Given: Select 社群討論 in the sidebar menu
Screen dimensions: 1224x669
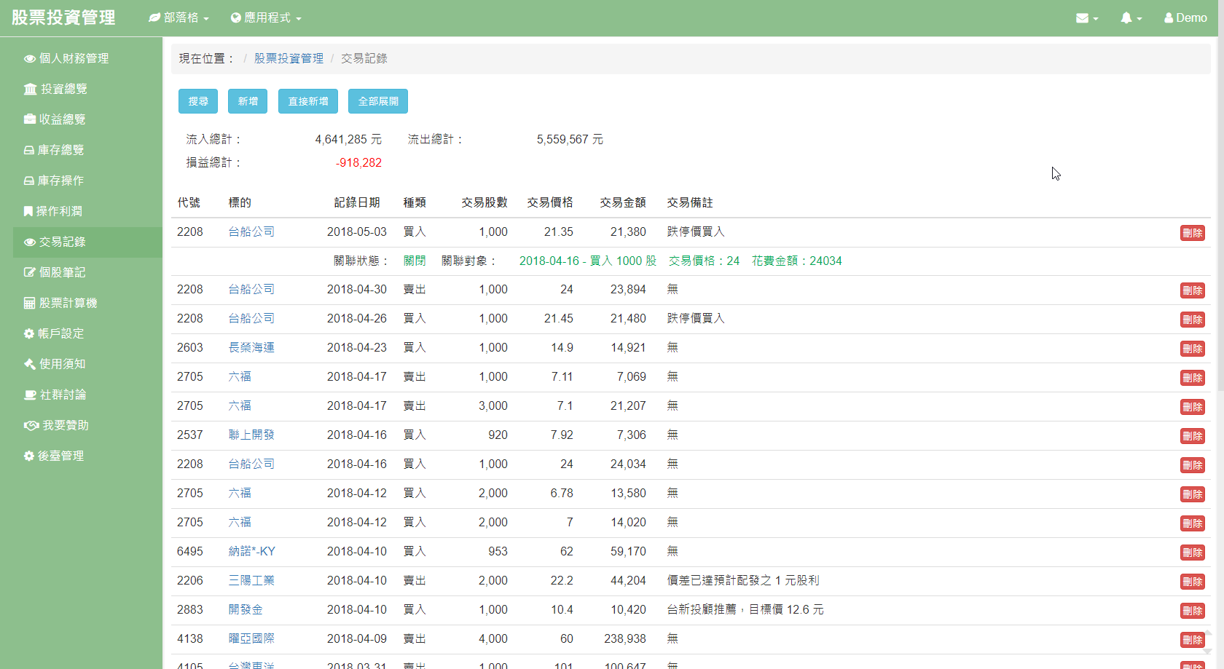Looking at the screenshot, I should point(63,395).
